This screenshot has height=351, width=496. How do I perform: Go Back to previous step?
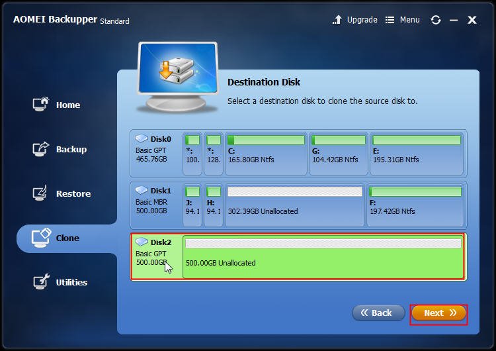(378, 313)
